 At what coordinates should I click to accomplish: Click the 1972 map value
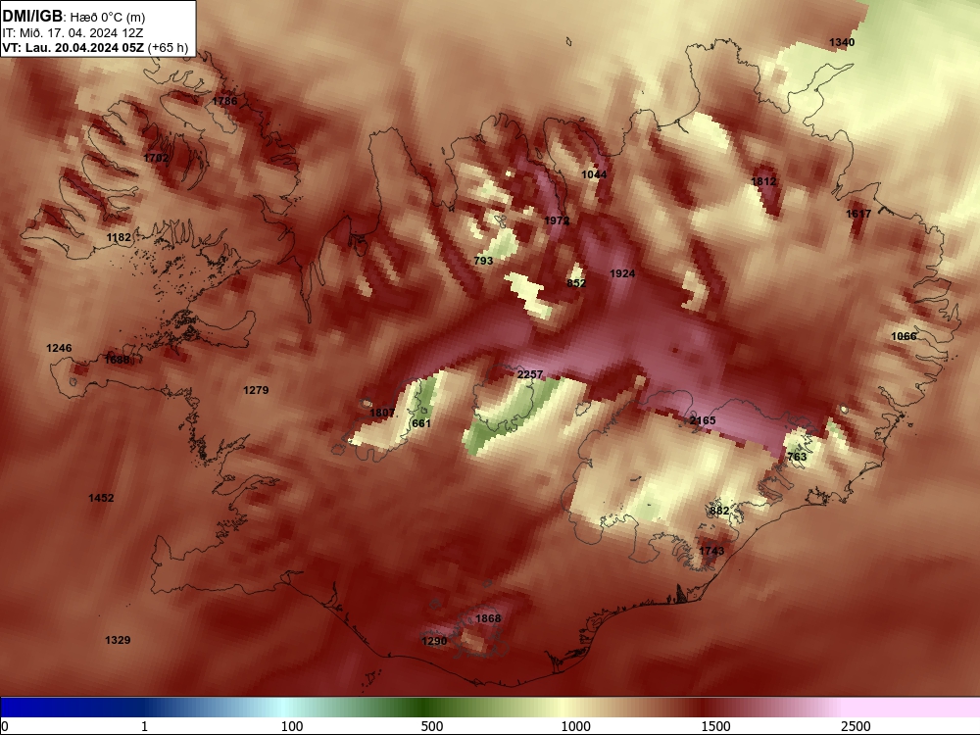coord(557,220)
